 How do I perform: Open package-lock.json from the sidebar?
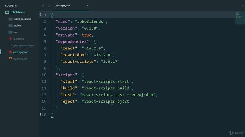pyautogui.click(x=23, y=46)
